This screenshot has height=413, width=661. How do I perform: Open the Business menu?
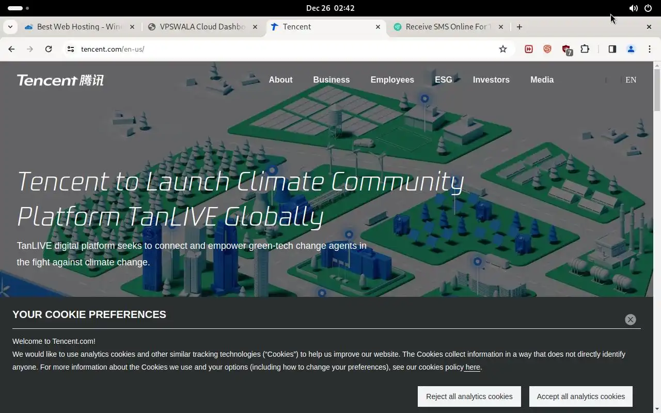coord(332,80)
